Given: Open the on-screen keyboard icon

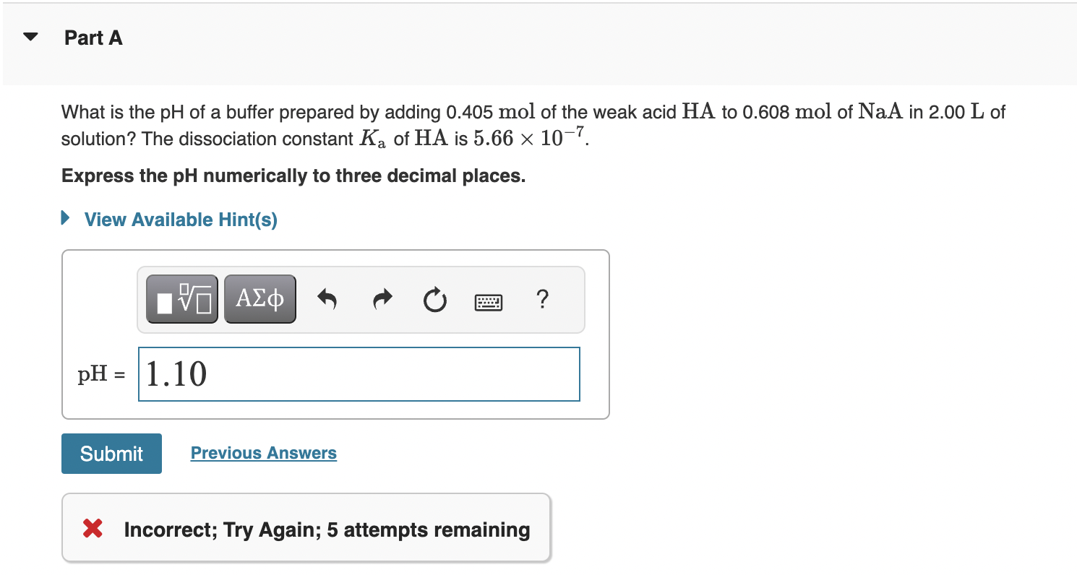Looking at the screenshot, I should 488,301.
